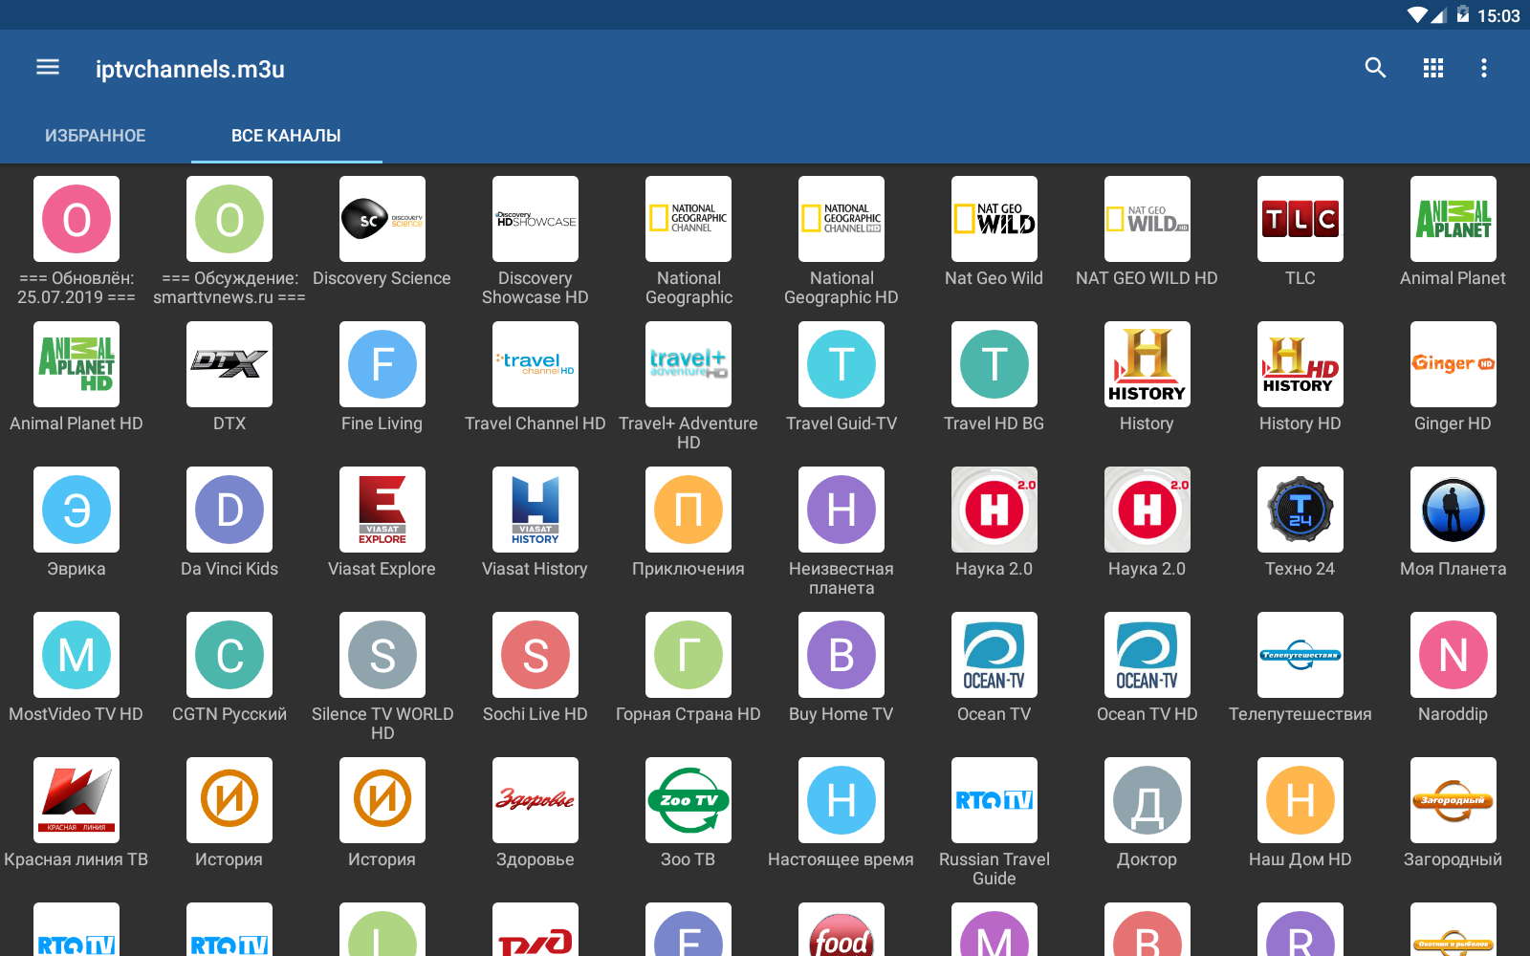The image size is (1530, 956).
Task: Tap the food channel logo
Action: [x=841, y=929]
